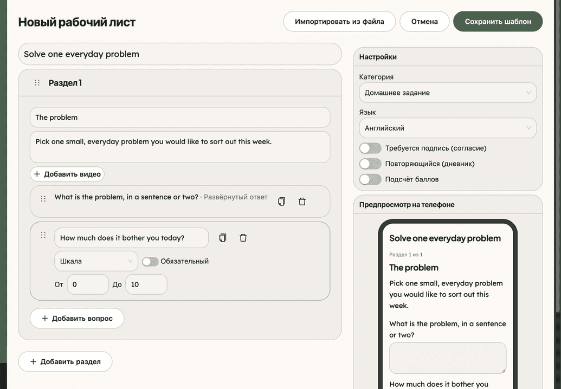Image resolution: width=561 pixels, height=389 pixels.
Task: Toggle Подсчёт баллов on
Action: point(370,179)
